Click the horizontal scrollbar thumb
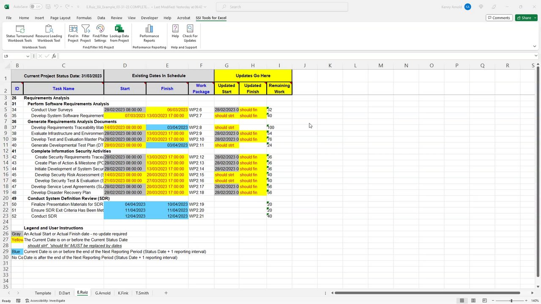This screenshot has width=541, height=304. coord(427,293)
